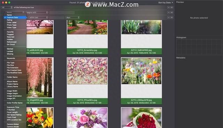Viewport: 223px width, 128px height.
Task: Open the Sort by Date dropdown
Action: [x=166, y=2]
